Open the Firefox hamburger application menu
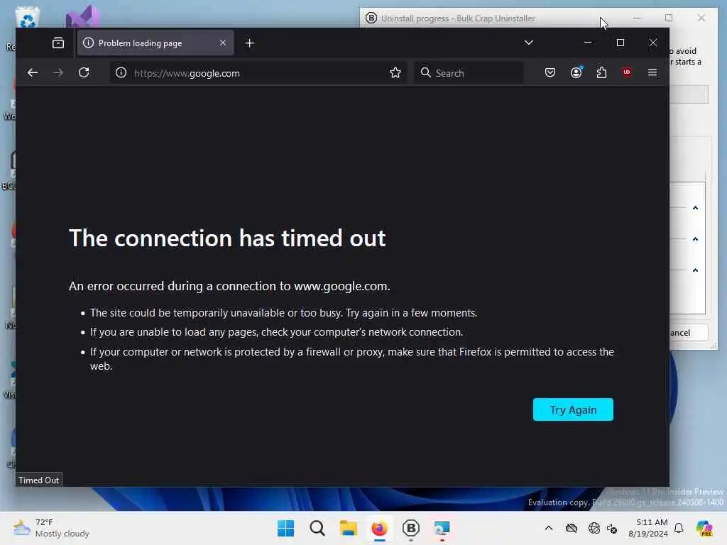The image size is (727, 545). tap(652, 73)
